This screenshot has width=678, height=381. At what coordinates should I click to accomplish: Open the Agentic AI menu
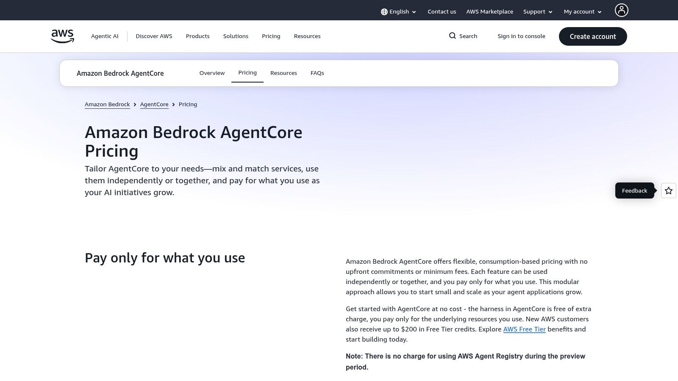click(105, 36)
